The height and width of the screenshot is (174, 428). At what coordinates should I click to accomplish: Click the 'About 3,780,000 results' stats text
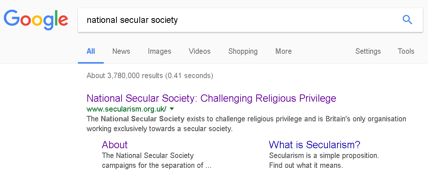click(x=150, y=76)
